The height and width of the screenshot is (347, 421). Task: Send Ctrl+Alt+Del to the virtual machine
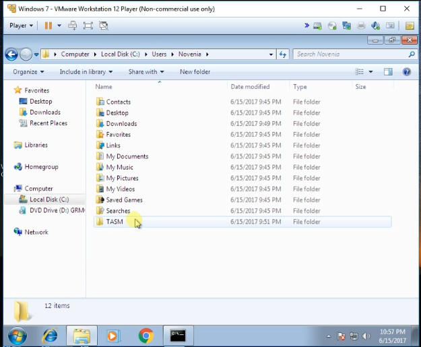(73, 26)
